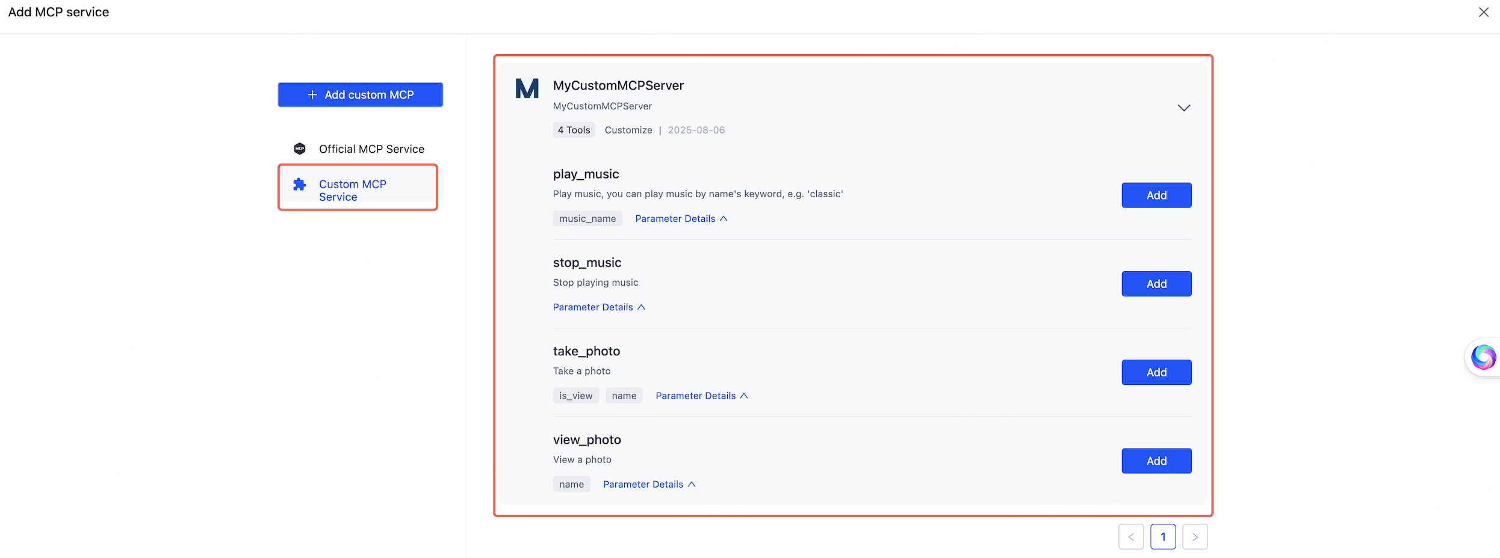Screen dimensions: 1500x558
Task: Click the MyCustomMCPServer title
Action: 618,85
